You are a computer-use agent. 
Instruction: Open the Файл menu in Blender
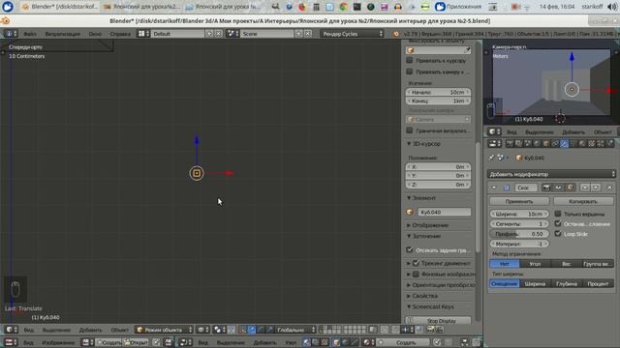[x=30, y=34]
